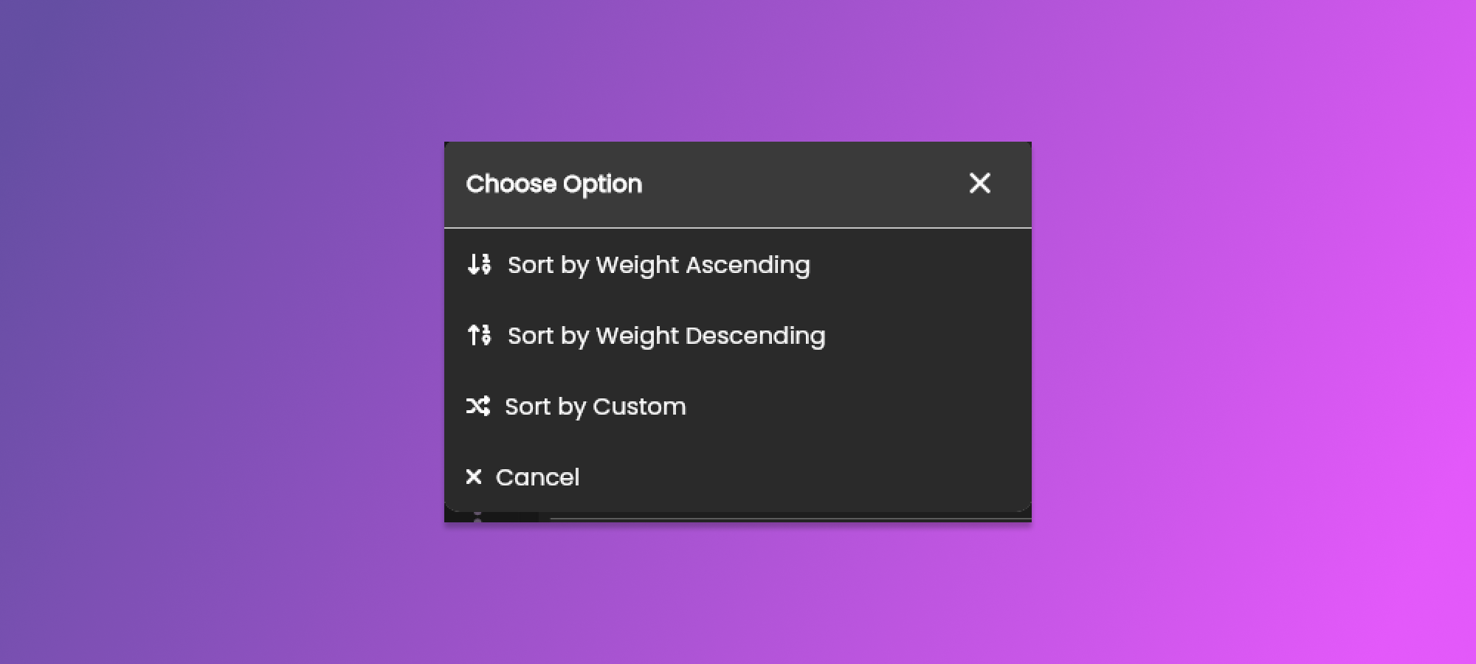Click empty header space between title and close
The width and height of the screenshot is (1476, 664).
pos(804,184)
